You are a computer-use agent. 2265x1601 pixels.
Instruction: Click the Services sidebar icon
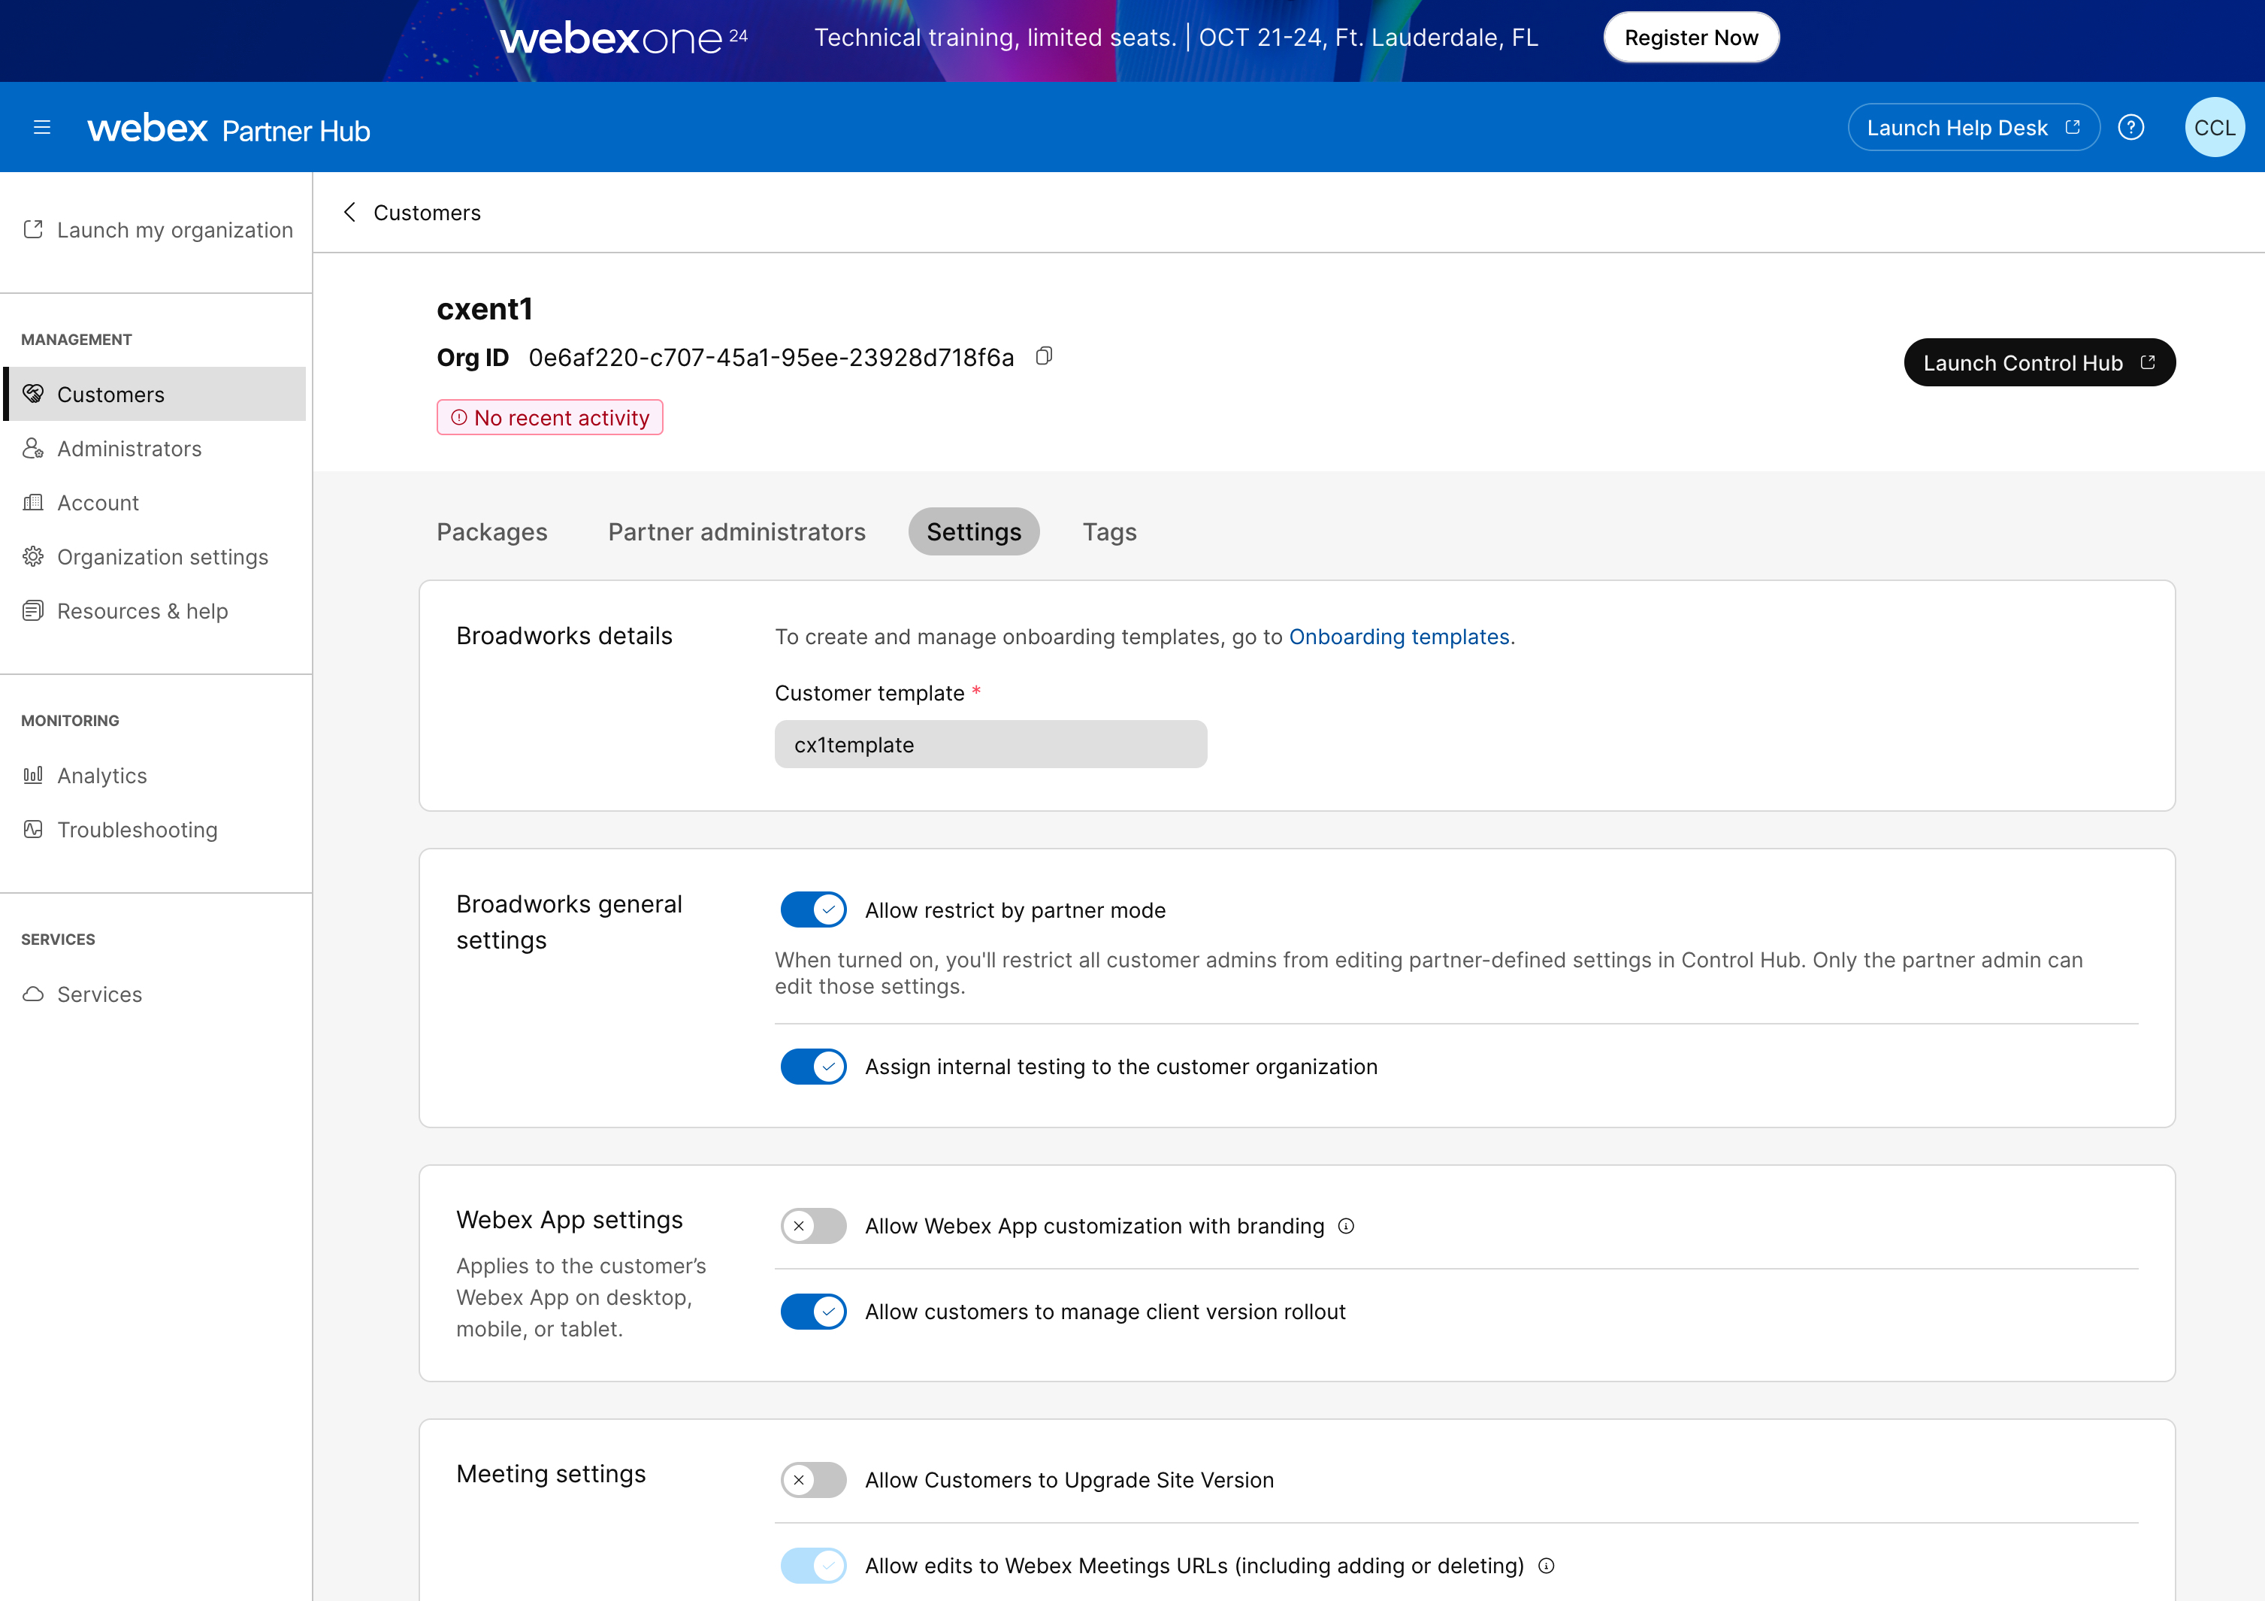tap(33, 993)
